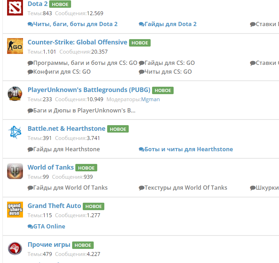Click bubble icon before Гайды для Hearthstone

30,149
